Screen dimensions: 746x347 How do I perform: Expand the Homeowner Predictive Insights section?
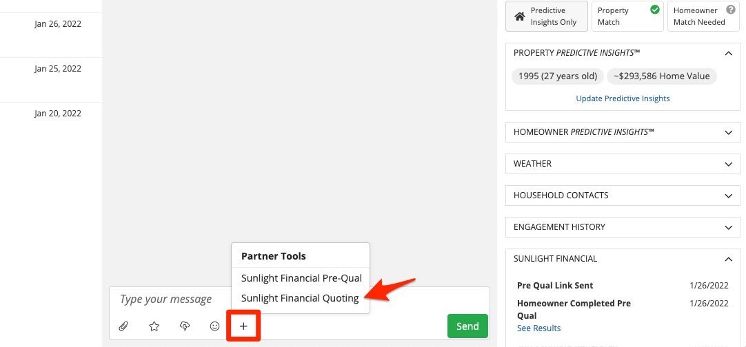pos(728,132)
